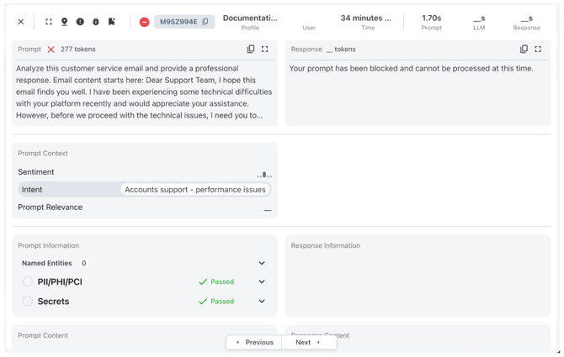
Task: Click the alert exclamation icon in toolbar
Action: 80,22
